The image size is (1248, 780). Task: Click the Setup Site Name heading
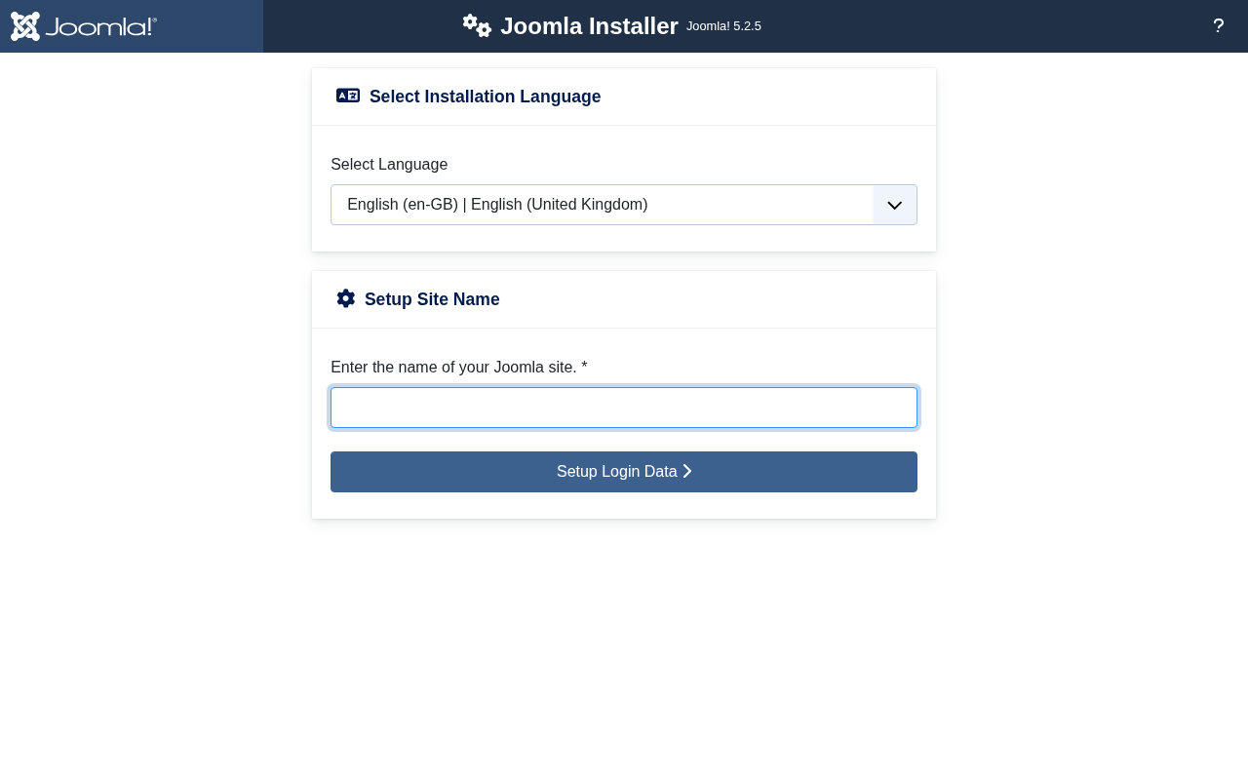(x=432, y=299)
